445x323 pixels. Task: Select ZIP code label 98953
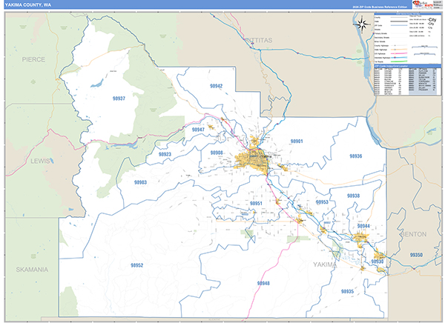(x=322, y=202)
